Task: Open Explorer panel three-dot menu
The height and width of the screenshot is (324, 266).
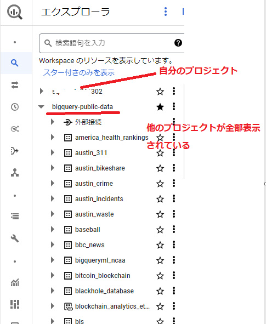Action: point(166,12)
